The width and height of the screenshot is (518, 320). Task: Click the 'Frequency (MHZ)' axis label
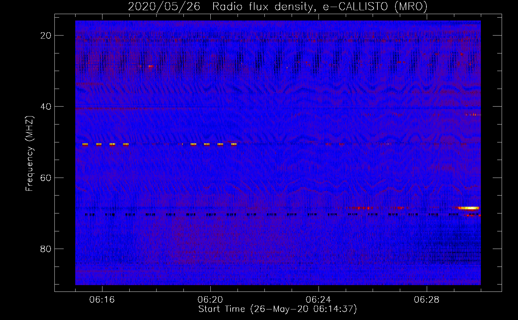point(29,154)
